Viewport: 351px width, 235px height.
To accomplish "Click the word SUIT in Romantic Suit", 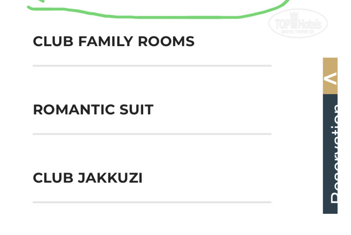I will pos(136,110).
